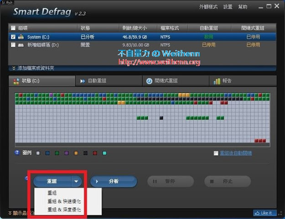This screenshot has height=219, width=285.
Task: Click 自動重組 status for System (C:)
Action: [x=209, y=37]
